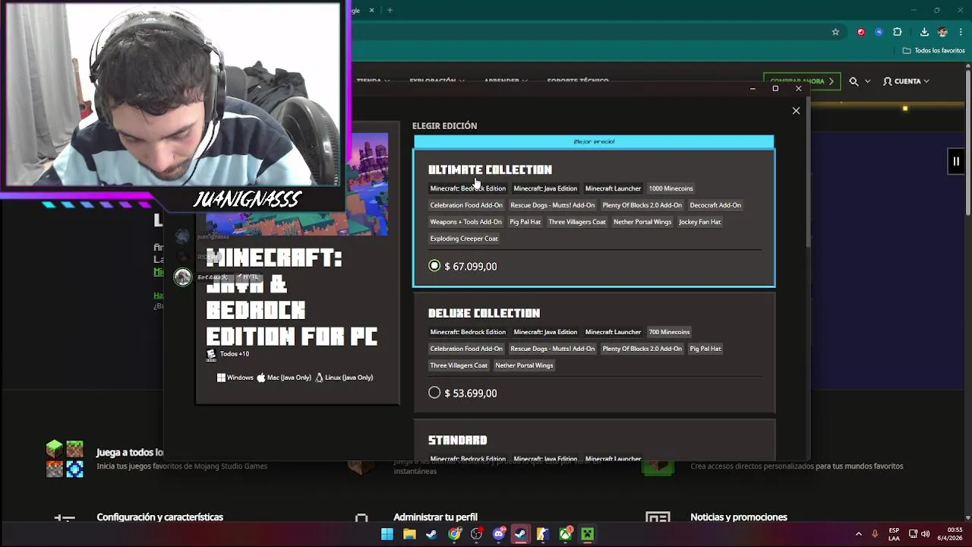Viewport: 972px width, 547px height.
Task: Click Pig Pal Hat in Ultimate Collection
Action: point(525,222)
